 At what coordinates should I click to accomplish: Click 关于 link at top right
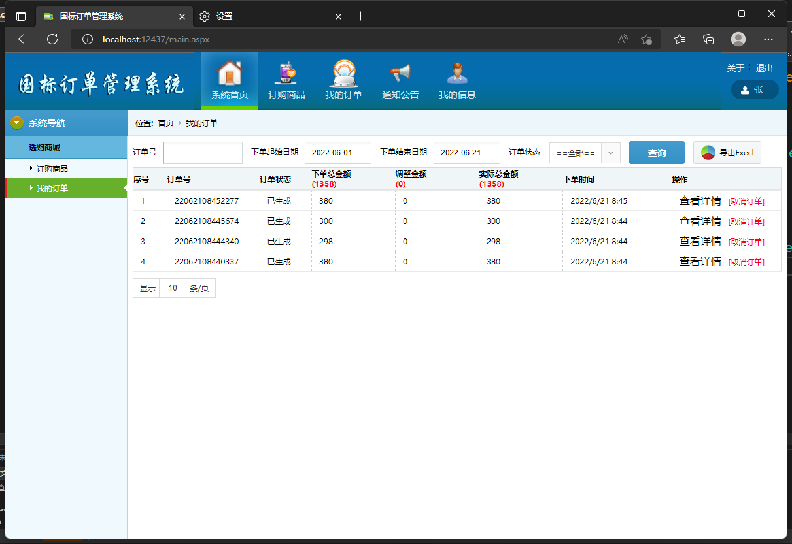pyautogui.click(x=735, y=68)
